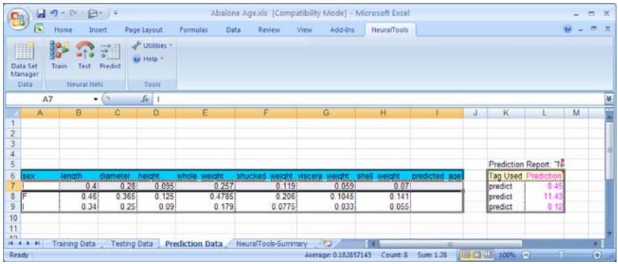Open the NeuralTools Help menu
The height and width of the screenshot is (264, 618).
click(148, 59)
